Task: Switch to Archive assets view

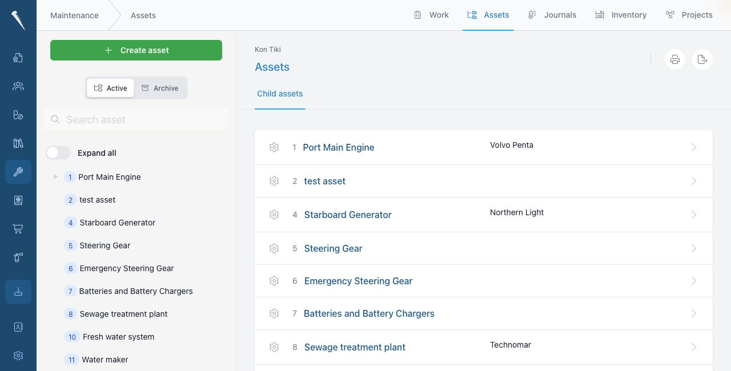Action: tap(160, 88)
